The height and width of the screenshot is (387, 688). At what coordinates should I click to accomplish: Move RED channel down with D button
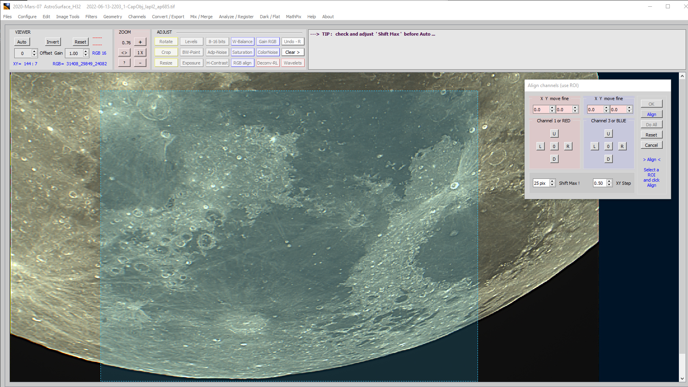554,159
